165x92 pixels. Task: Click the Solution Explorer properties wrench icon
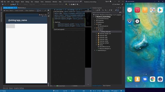116,10
